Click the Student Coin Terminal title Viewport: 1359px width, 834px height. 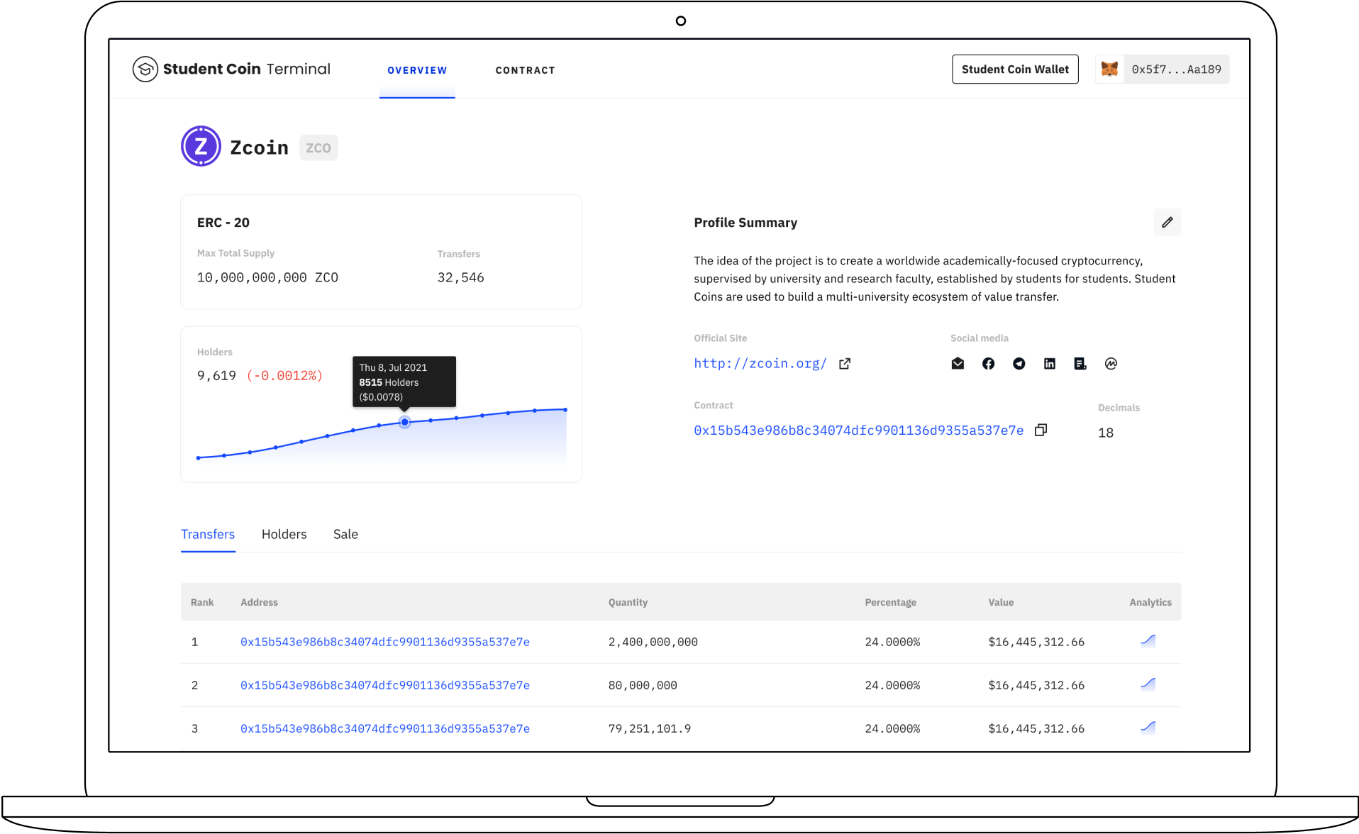coord(247,69)
